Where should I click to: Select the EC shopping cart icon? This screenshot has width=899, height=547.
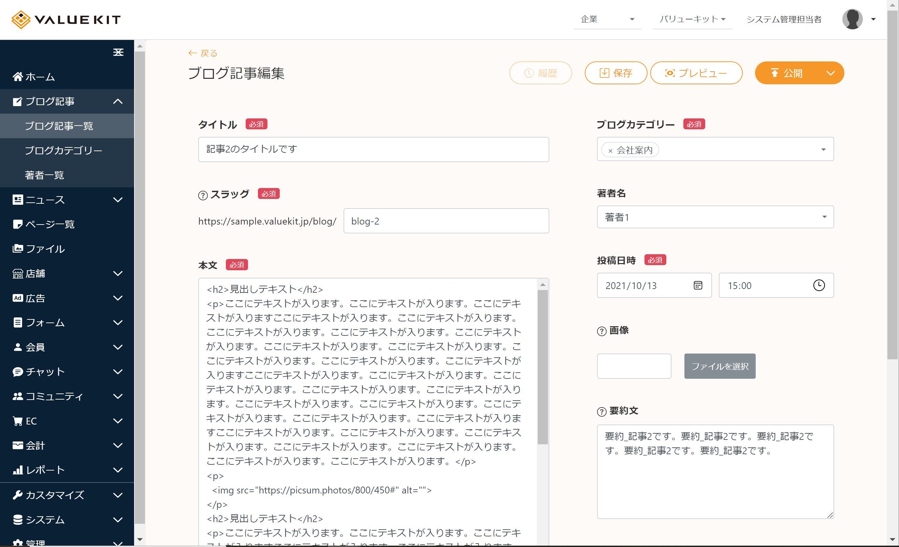click(17, 421)
